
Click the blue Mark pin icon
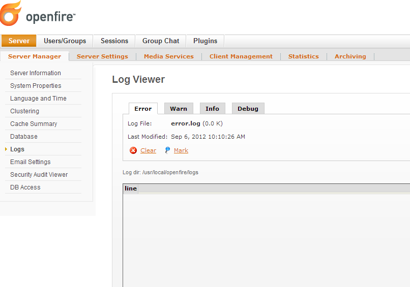pos(167,150)
